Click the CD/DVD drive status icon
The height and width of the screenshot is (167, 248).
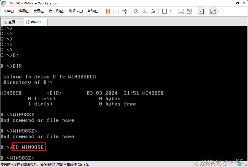tap(202, 164)
